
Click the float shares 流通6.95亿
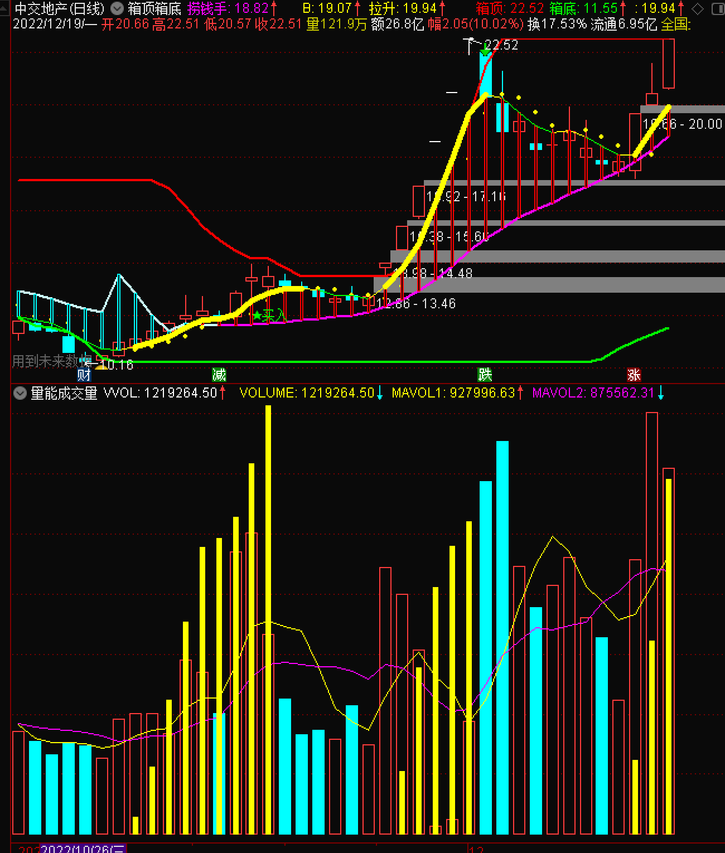point(624,24)
